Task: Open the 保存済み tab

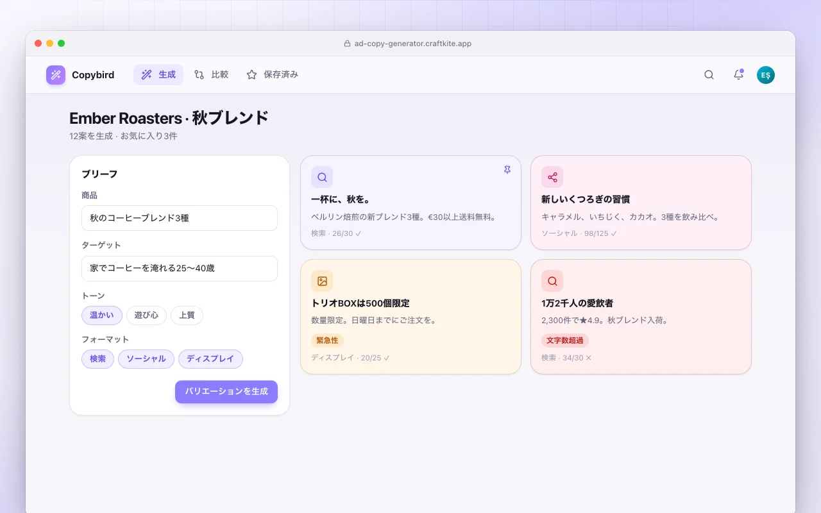Action: (272, 75)
